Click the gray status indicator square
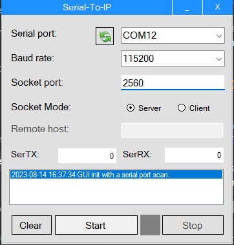Image resolution: width=234 pixels, height=245 pixels. (150, 225)
